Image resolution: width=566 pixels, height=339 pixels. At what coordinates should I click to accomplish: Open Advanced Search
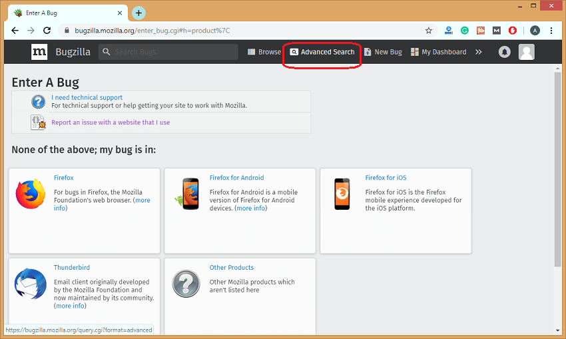322,52
